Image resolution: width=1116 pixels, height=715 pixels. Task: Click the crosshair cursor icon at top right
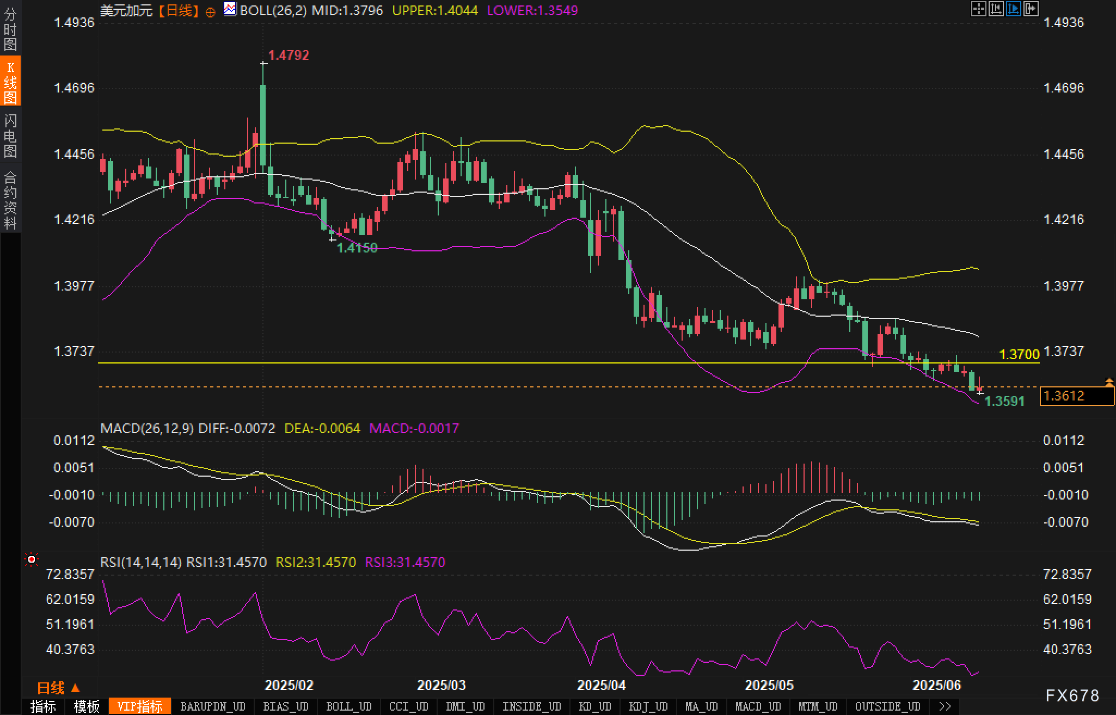[x=978, y=9]
